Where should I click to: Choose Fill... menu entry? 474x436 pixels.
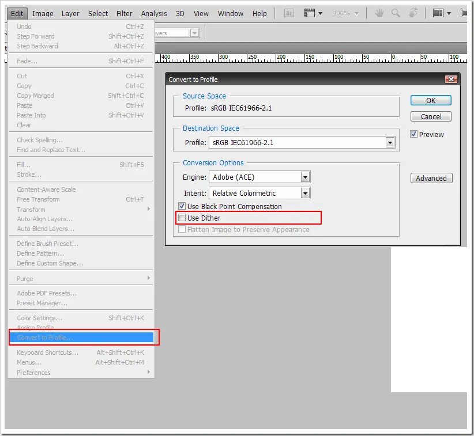coord(81,165)
